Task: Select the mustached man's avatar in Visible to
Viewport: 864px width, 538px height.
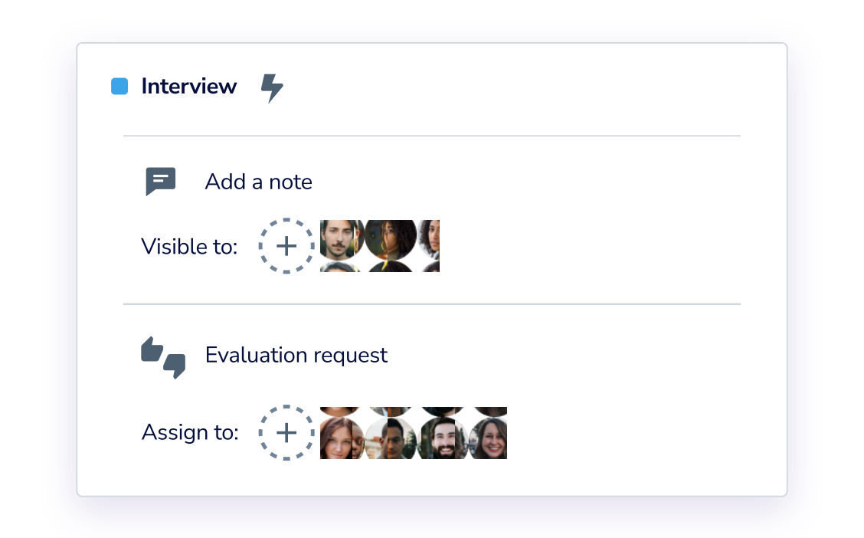Action: pyautogui.click(x=341, y=238)
